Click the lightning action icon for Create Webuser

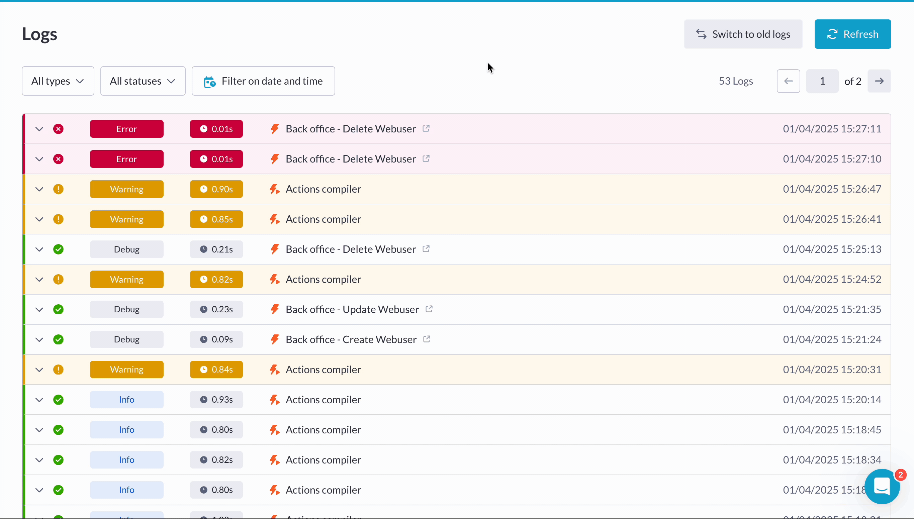pyautogui.click(x=275, y=340)
